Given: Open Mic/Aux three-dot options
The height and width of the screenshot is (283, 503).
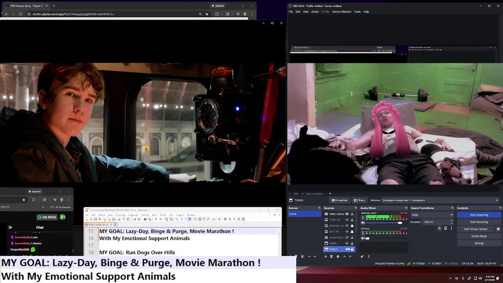Looking at the screenshot, I should [x=363, y=233].
